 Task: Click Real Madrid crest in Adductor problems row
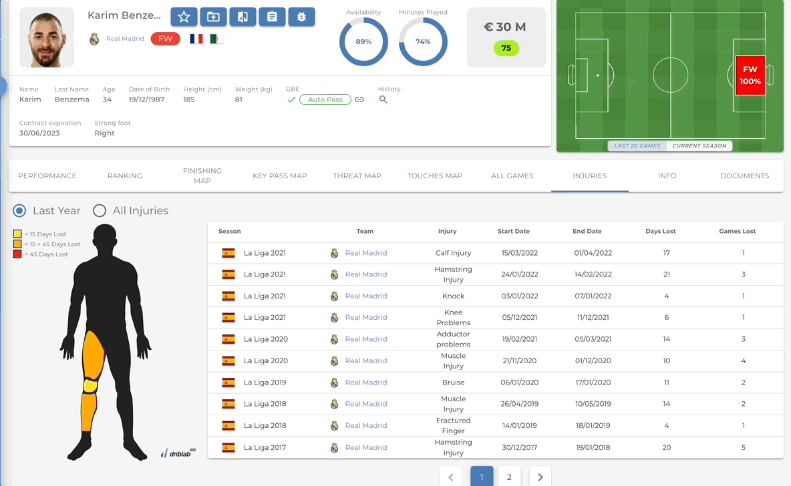point(335,339)
